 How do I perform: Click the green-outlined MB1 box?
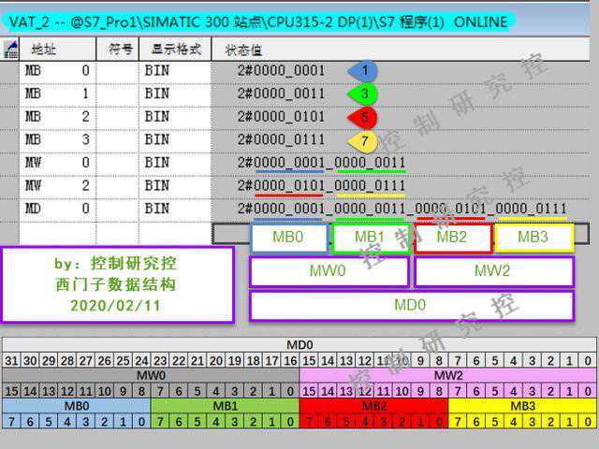(371, 238)
